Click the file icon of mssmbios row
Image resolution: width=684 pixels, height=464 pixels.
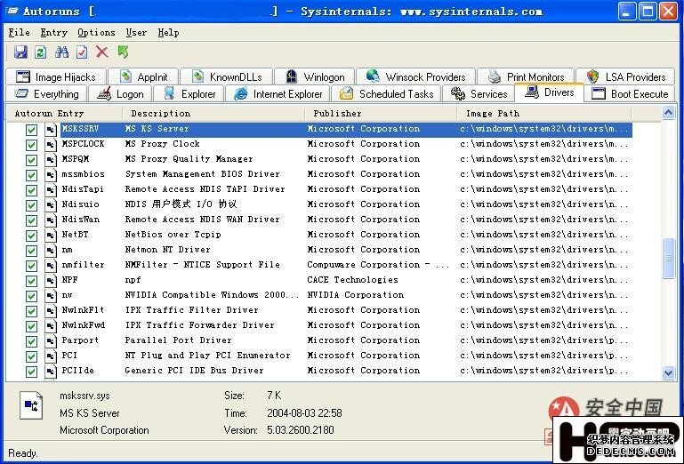pyautogui.click(x=51, y=174)
